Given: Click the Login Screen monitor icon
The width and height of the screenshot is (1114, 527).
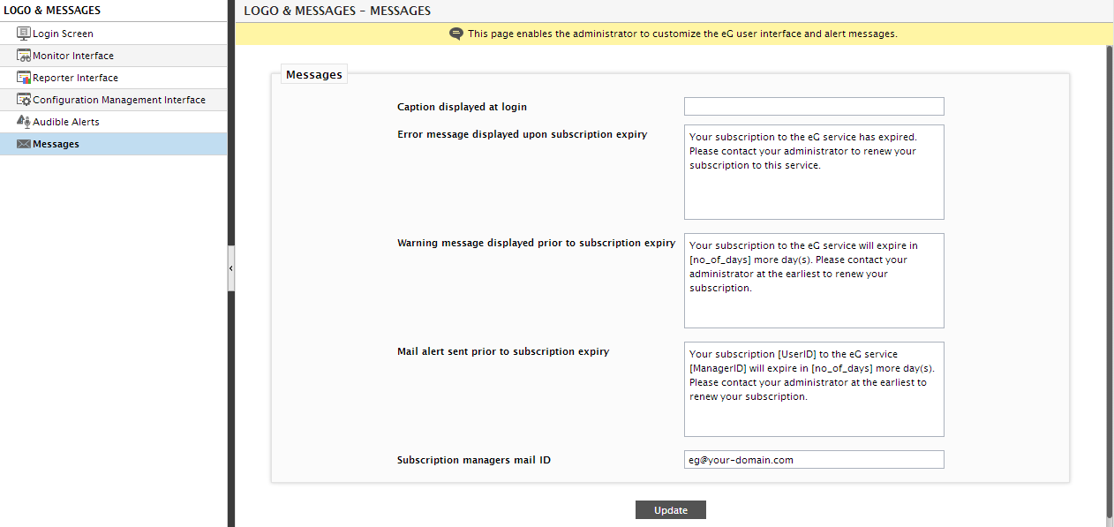Looking at the screenshot, I should click(x=24, y=34).
